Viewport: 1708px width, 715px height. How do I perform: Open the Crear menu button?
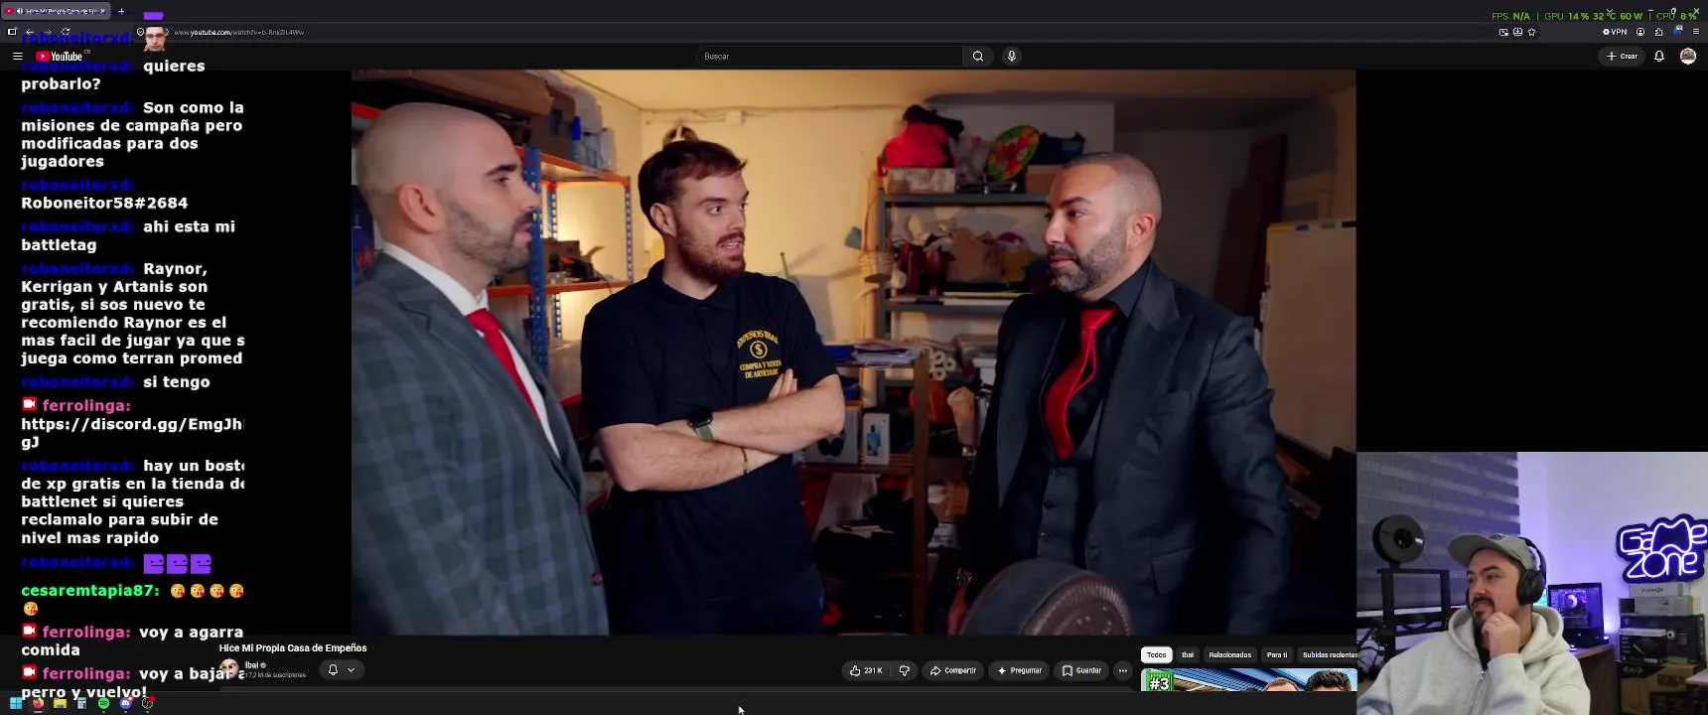pyautogui.click(x=1623, y=57)
